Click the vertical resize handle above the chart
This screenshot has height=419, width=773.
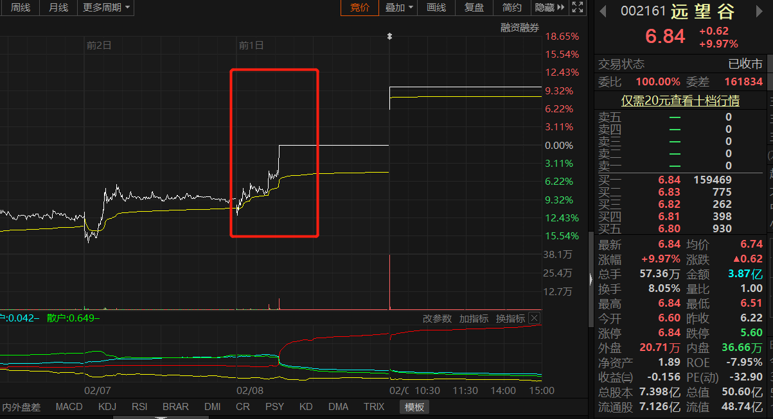coord(389,36)
